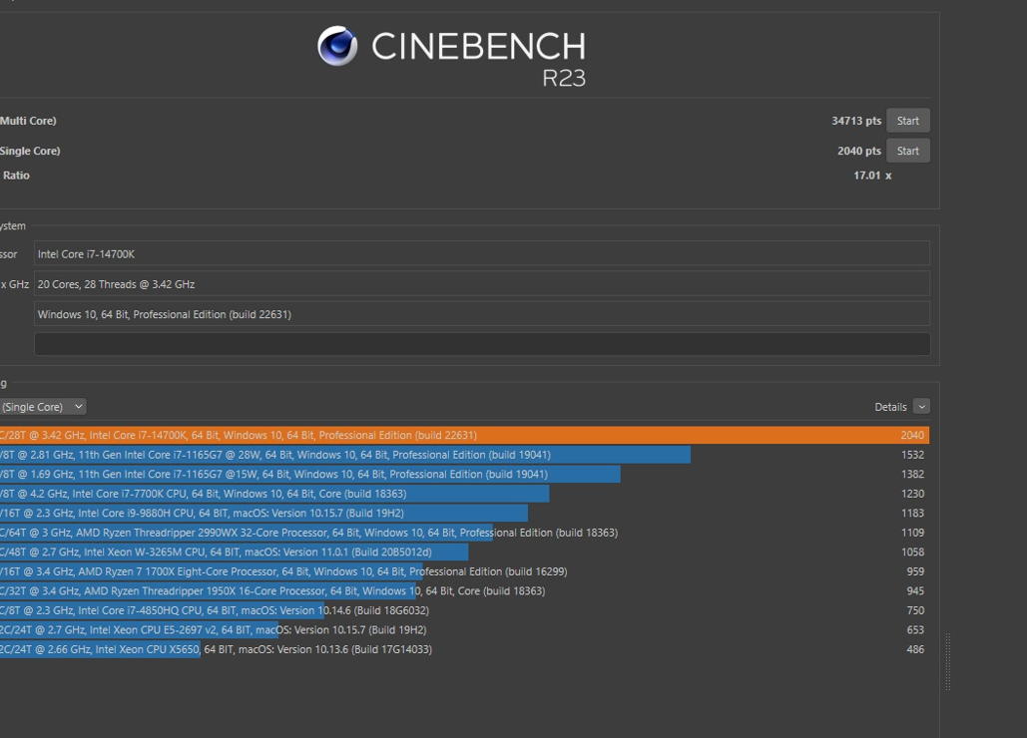Select the Core i7-4850HQ ranking row
1027x738 pixels.
(464, 610)
